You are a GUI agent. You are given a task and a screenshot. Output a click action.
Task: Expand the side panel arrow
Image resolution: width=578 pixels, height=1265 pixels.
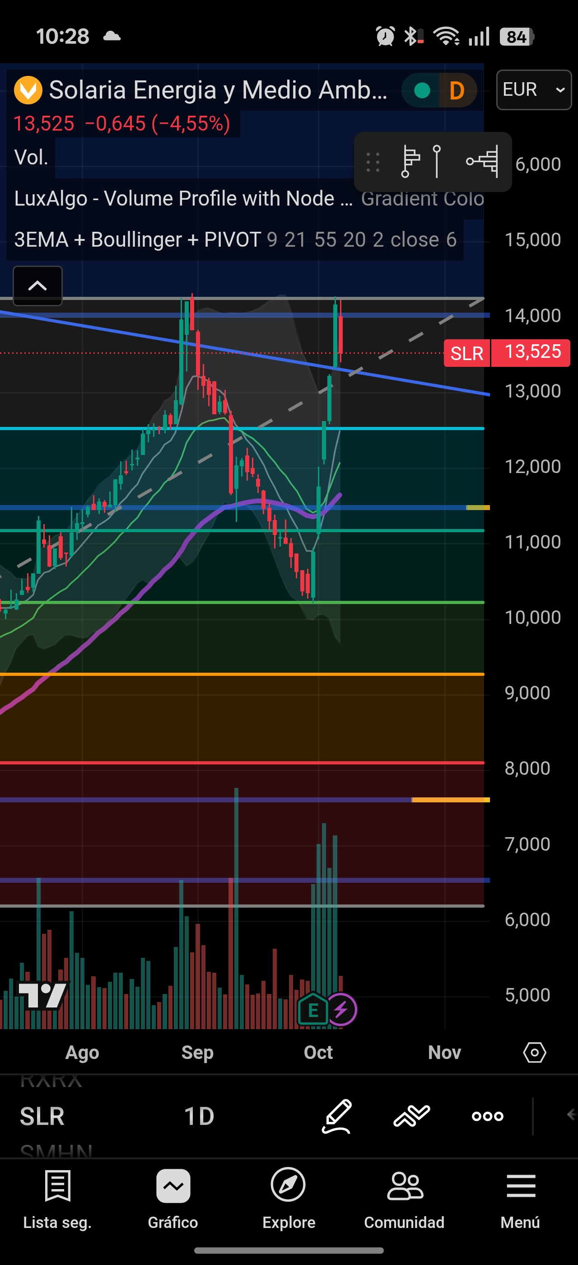coord(571,1114)
